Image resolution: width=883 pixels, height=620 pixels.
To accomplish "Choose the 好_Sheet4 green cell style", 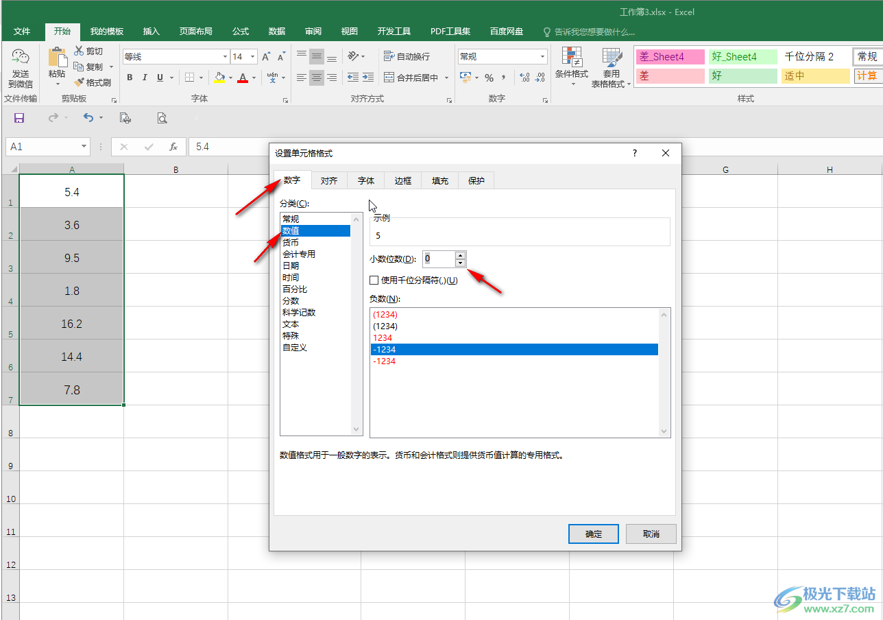I will 743,57.
